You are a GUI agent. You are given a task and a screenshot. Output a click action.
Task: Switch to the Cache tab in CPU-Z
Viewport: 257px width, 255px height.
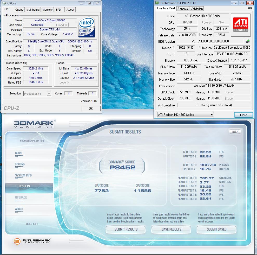(19, 10)
